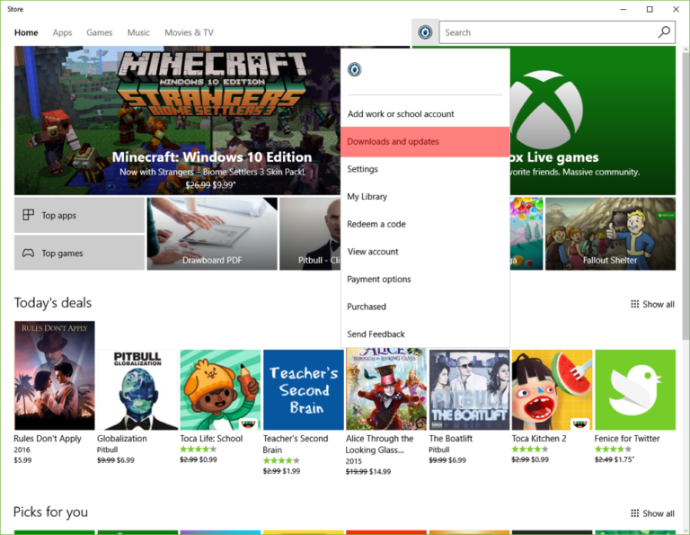Screen dimensions: 690x535
Task: Click the Top apps button
Action: [x=80, y=215]
